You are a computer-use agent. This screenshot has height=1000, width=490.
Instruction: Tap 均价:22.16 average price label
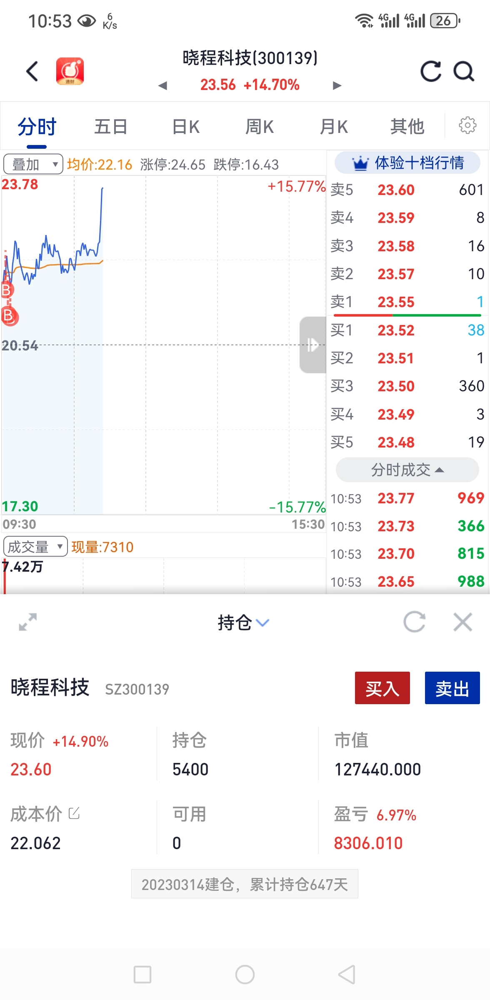(x=100, y=165)
